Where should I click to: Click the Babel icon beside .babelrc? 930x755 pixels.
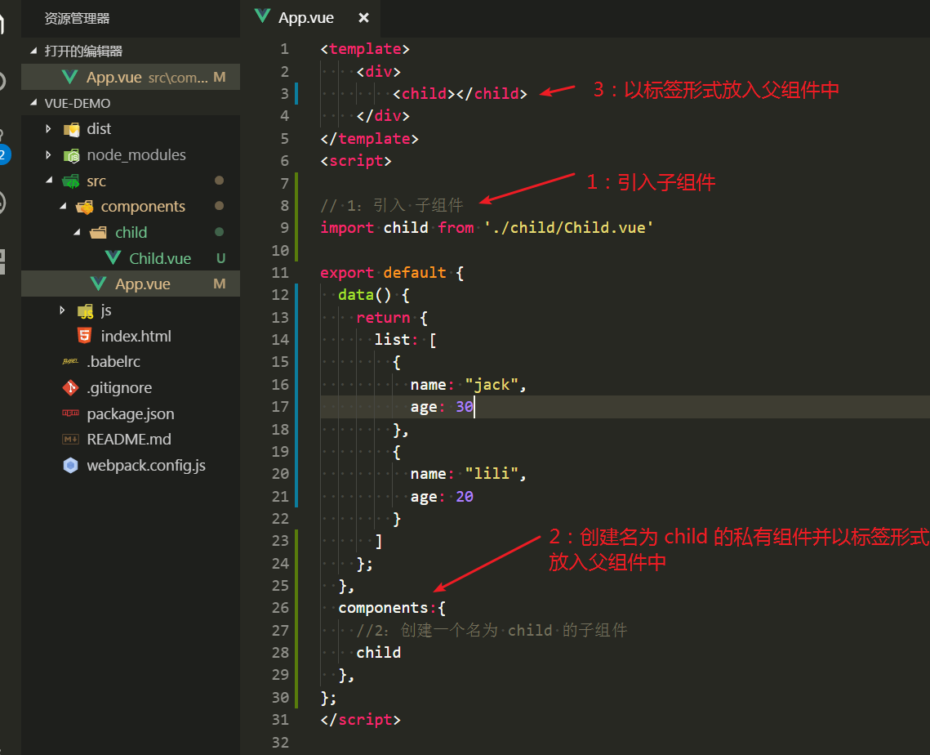point(71,361)
